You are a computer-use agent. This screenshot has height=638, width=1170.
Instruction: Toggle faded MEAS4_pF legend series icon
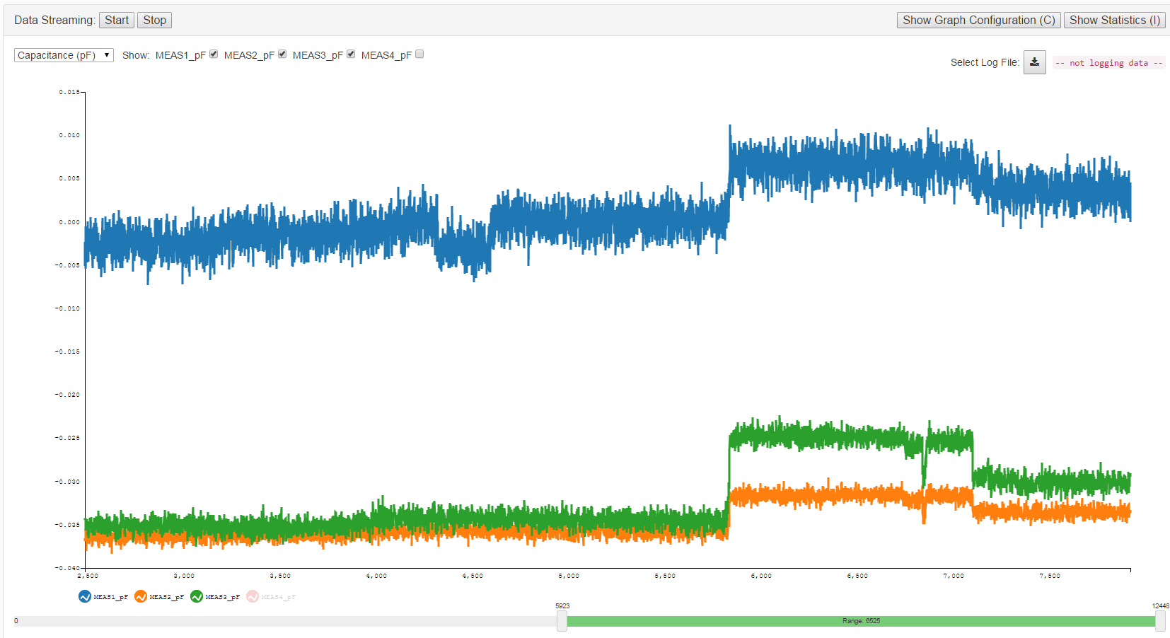(x=253, y=597)
